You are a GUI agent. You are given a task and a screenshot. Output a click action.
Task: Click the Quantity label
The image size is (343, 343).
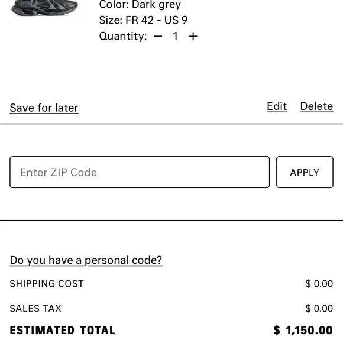[x=123, y=36]
